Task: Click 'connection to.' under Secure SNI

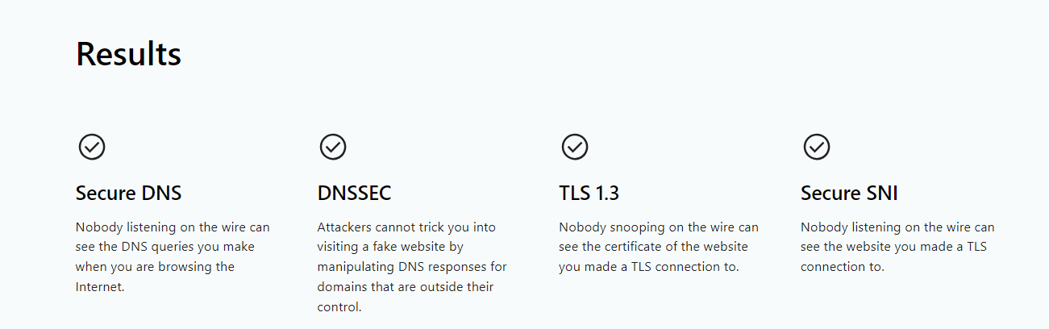Action: coord(843,267)
